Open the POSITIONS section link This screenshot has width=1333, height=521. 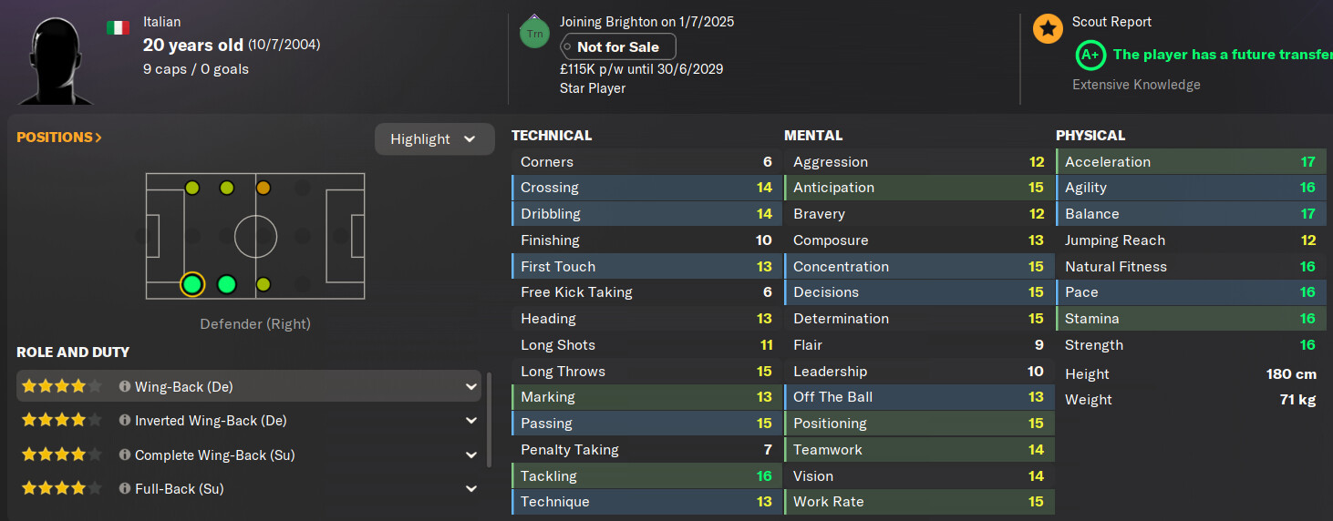tap(59, 138)
